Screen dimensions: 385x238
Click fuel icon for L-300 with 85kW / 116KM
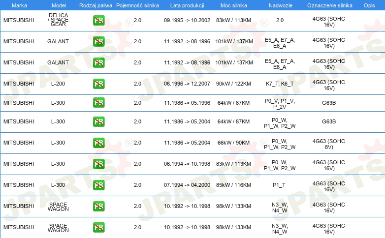[98, 185]
